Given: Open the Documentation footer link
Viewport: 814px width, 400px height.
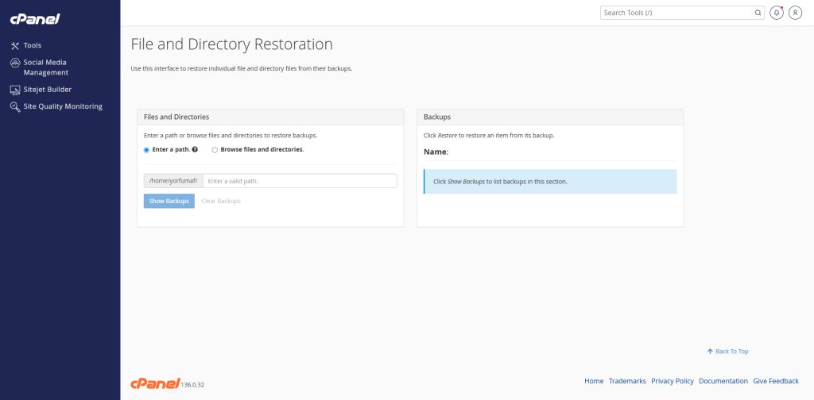Looking at the screenshot, I should [x=723, y=381].
